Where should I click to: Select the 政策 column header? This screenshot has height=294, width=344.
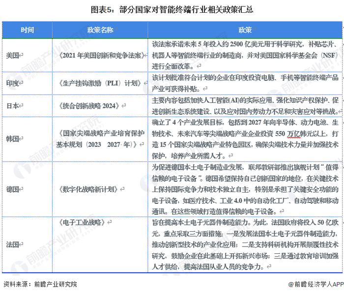click(x=245, y=30)
